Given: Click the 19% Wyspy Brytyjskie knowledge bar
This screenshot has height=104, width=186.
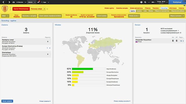Looking at the screenshot, I should click(89, 75).
